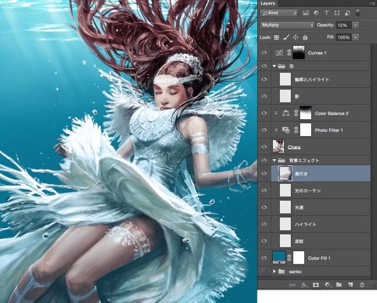Viewport: 377px width, 303px height.
Task: Filter for shape layers icon
Action: coord(337,13)
